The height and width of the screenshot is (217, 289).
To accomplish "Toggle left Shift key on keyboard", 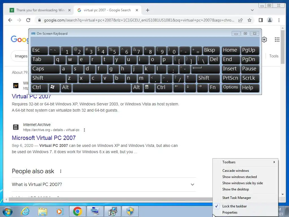I will 48,79.
